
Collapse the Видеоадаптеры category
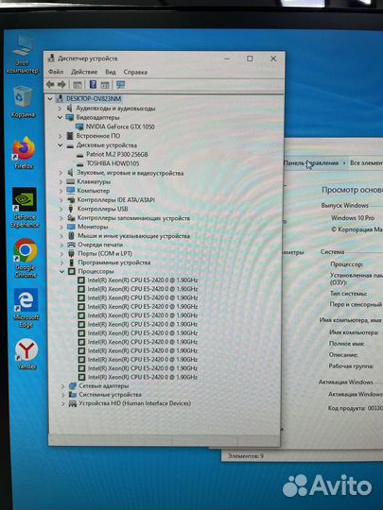tap(60, 117)
